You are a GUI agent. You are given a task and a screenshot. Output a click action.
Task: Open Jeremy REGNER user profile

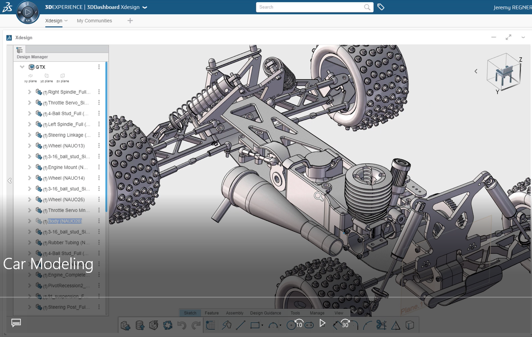point(513,7)
